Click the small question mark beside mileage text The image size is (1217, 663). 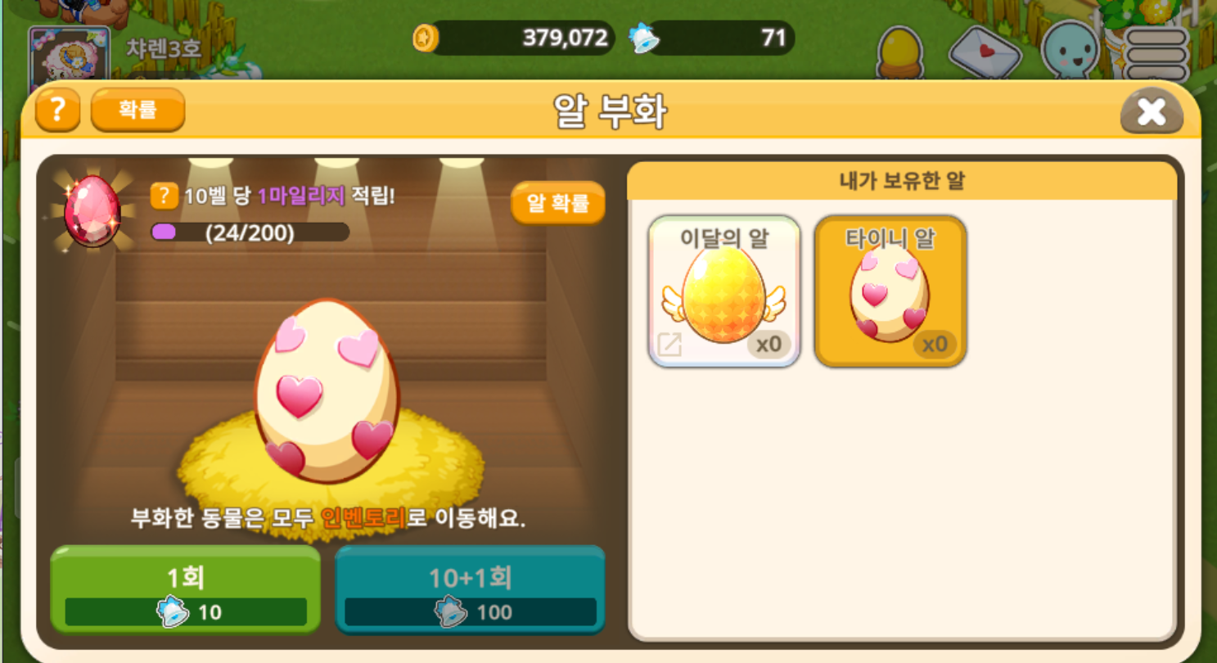[x=165, y=196]
